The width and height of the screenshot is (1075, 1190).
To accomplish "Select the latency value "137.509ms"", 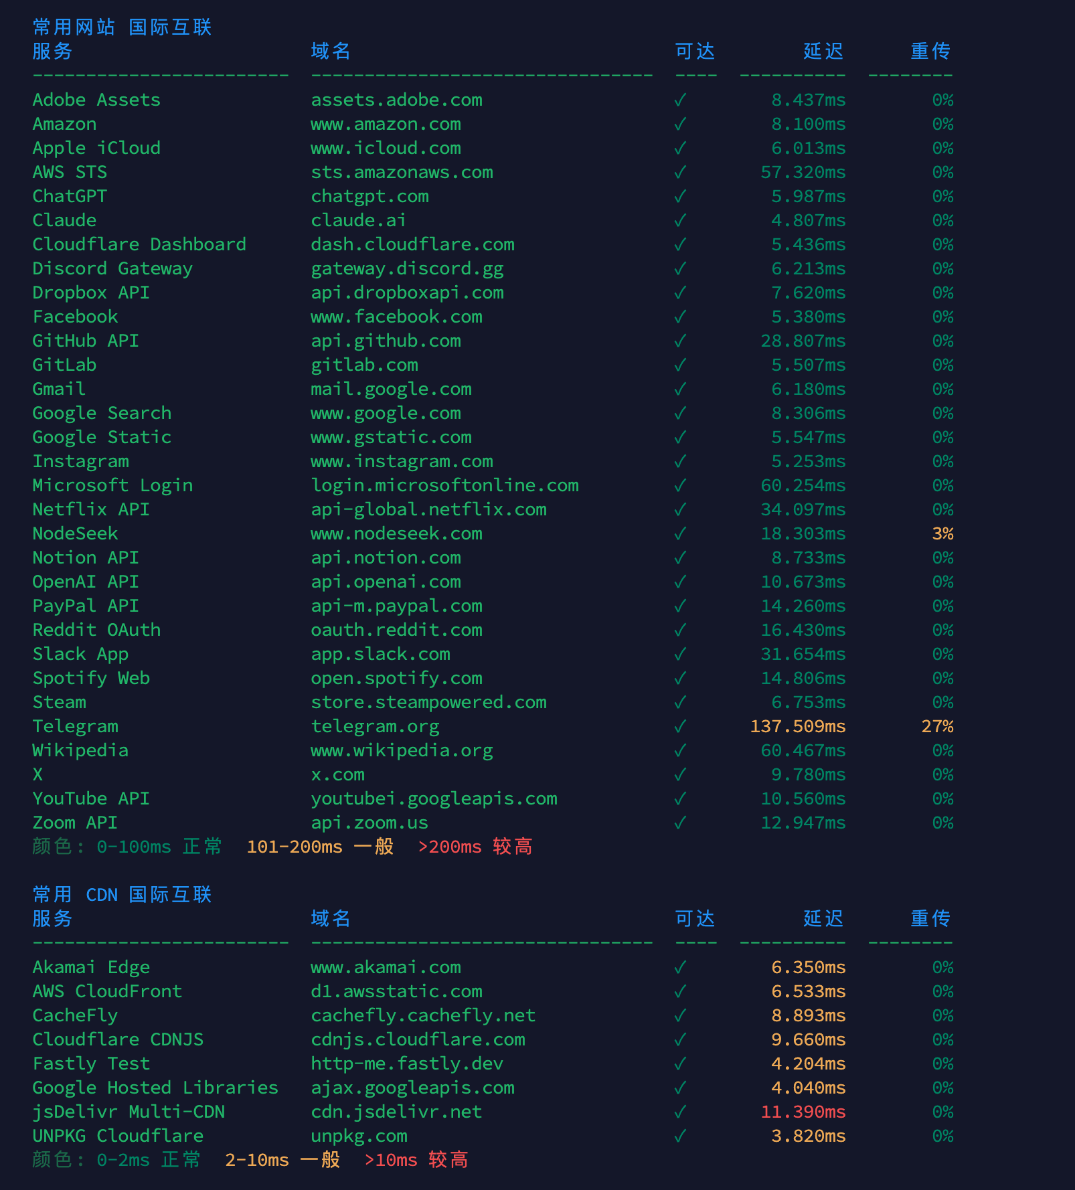I will (x=798, y=726).
